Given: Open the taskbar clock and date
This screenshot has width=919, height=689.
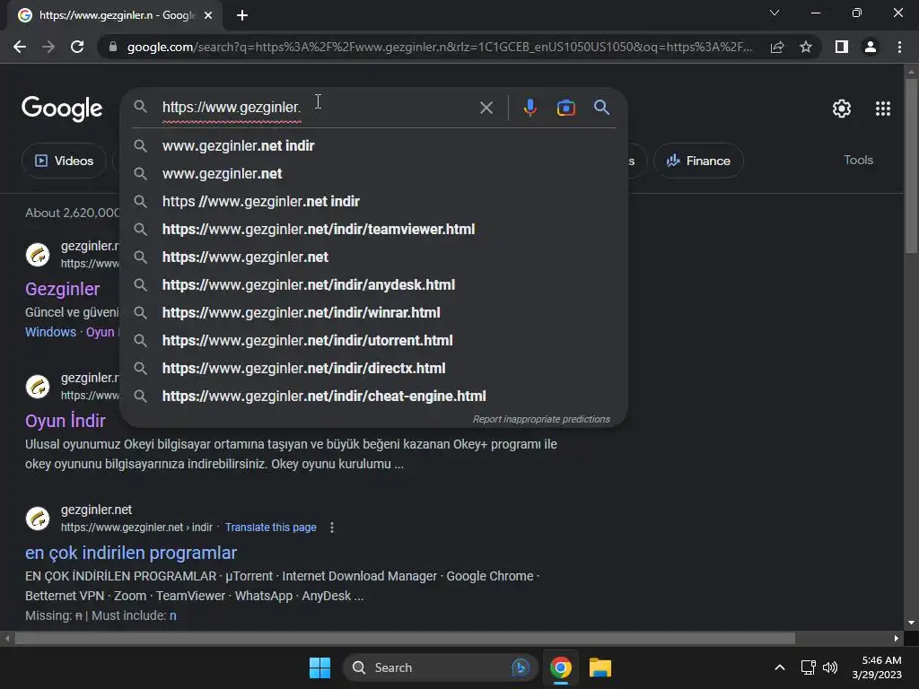Looking at the screenshot, I should point(877,667).
